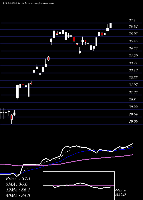
Task: Click inside the MACD inset chart box
Action: [x=79, y=186]
